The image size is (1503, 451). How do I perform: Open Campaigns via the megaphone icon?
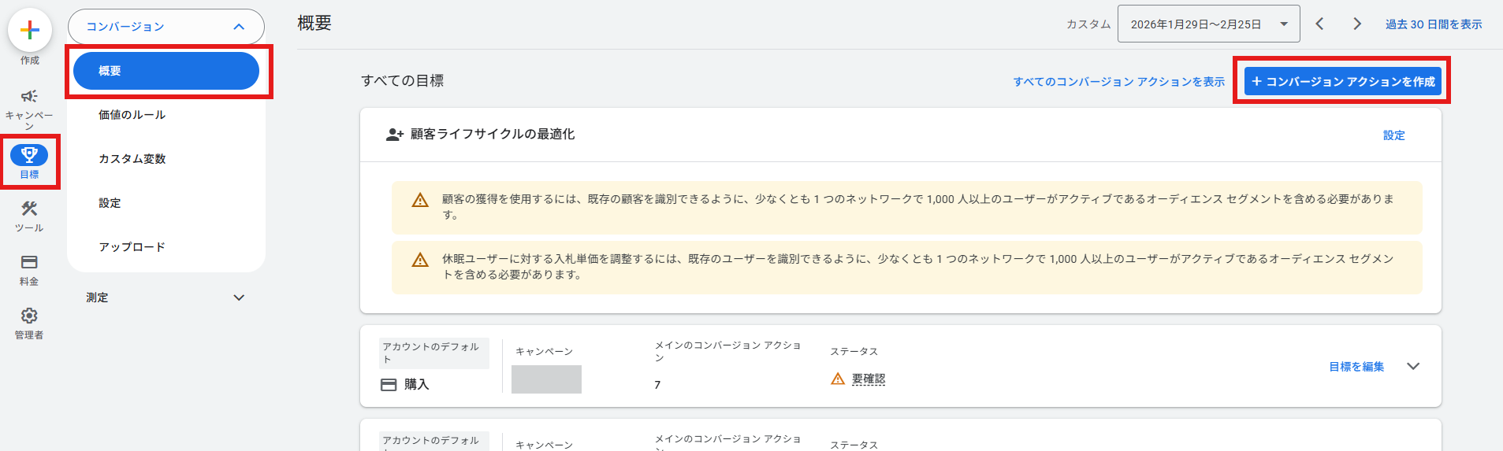tap(29, 97)
